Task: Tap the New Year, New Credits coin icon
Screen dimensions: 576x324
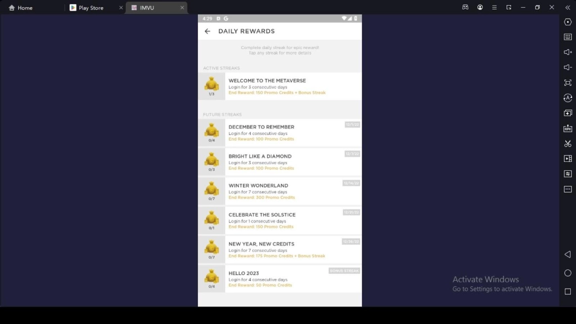Action: click(211, 246)
